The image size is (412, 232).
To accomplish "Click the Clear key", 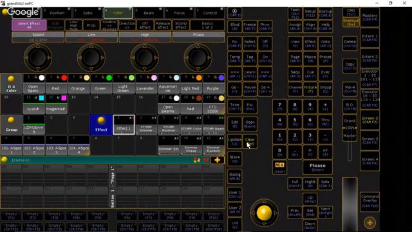I will coord(250,142).
